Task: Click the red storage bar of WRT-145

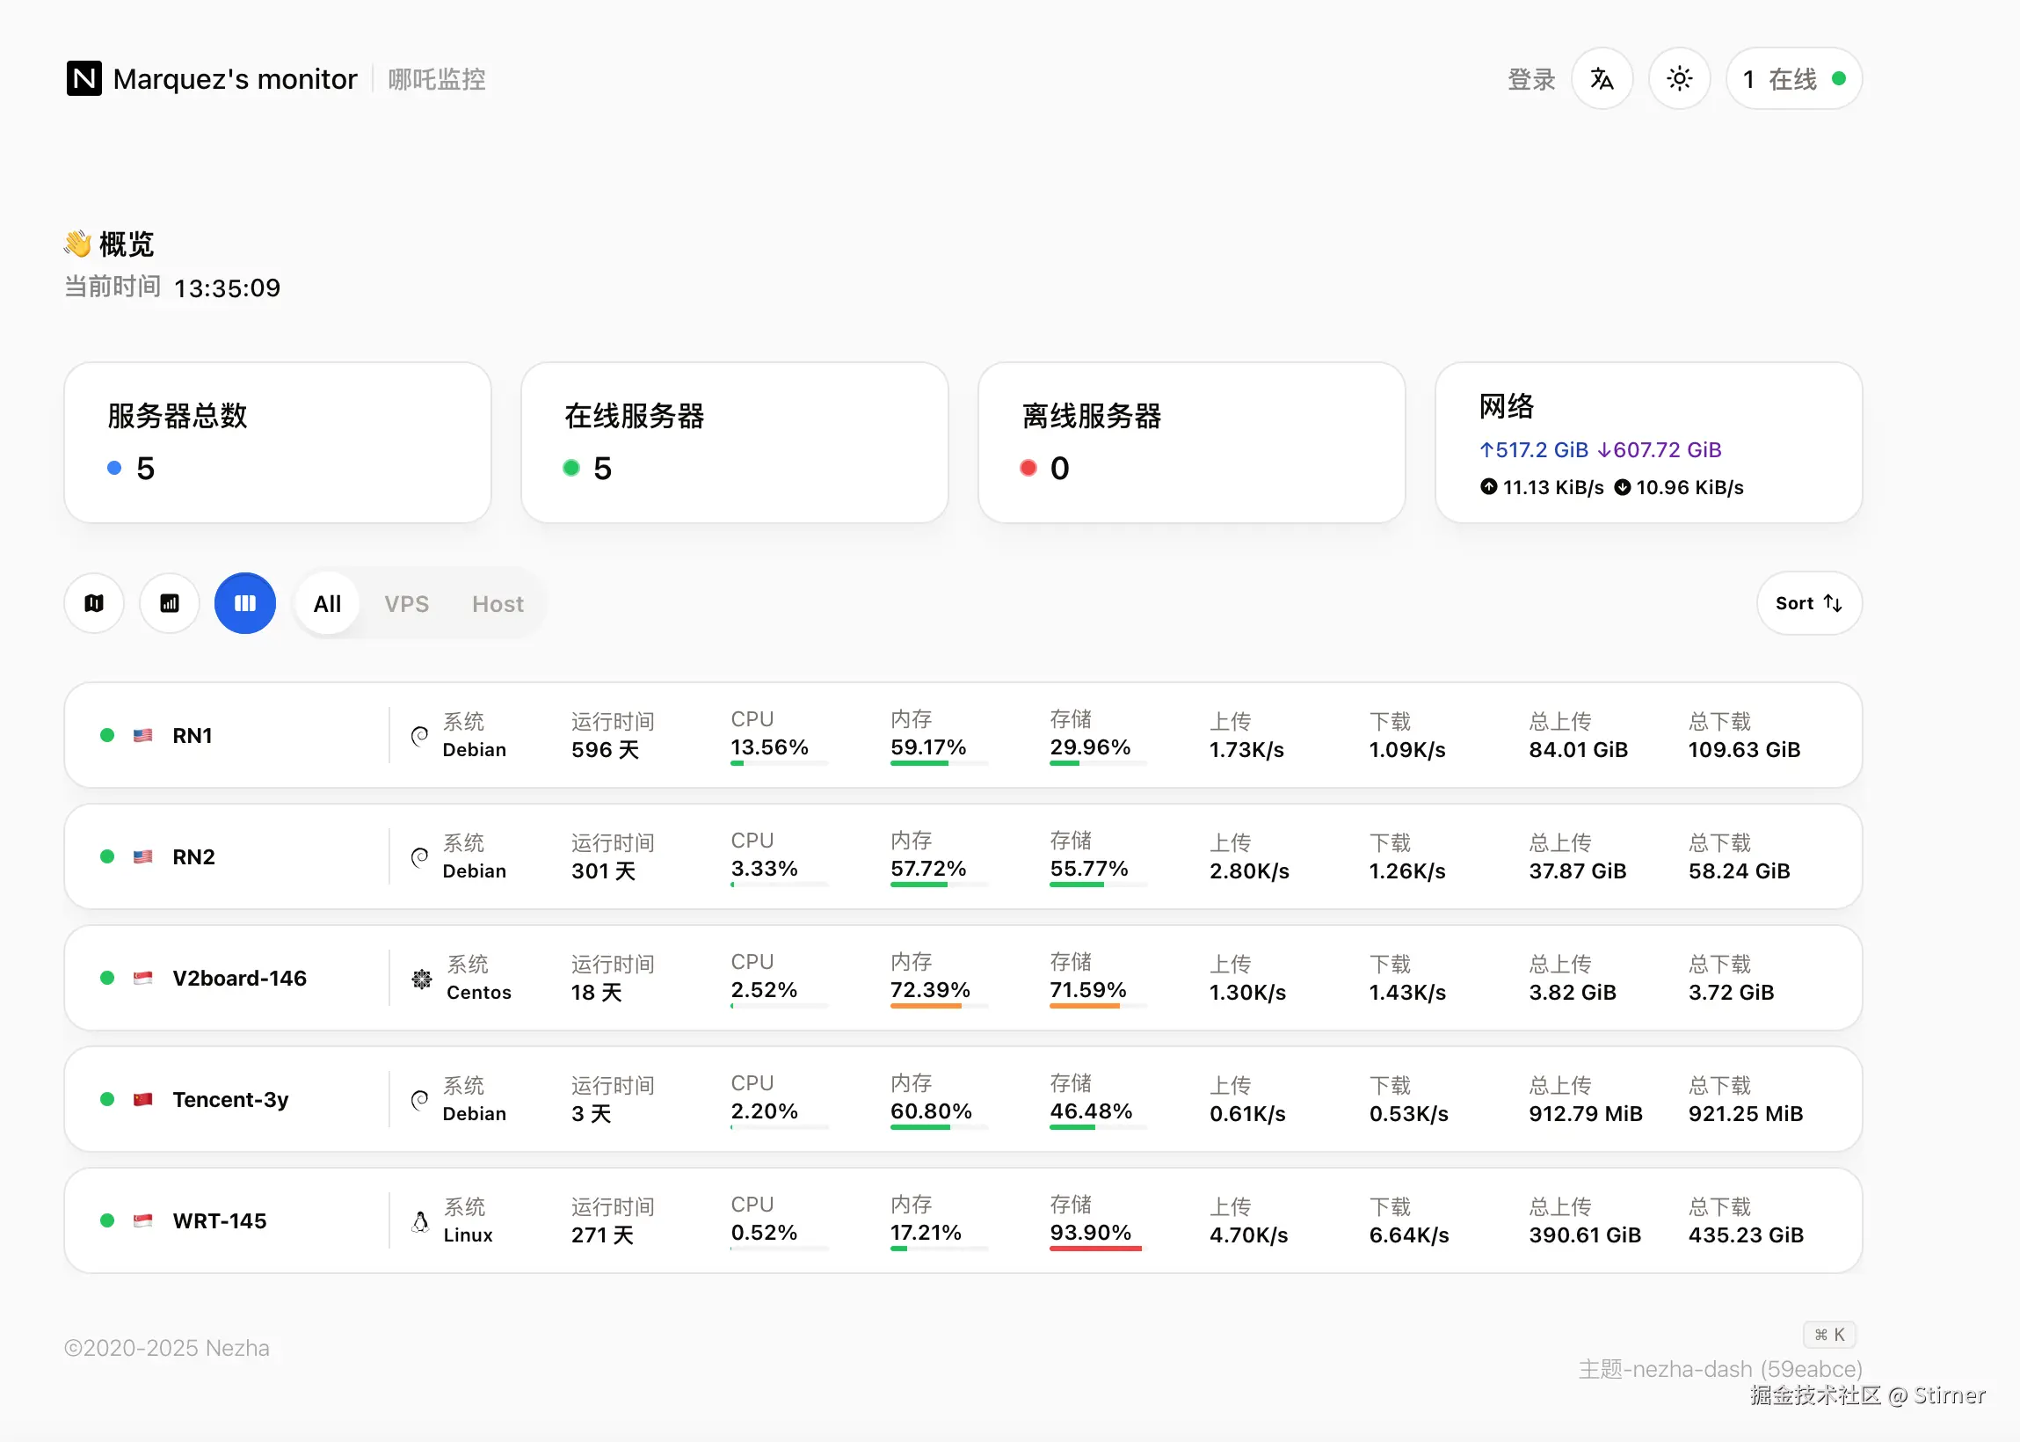Action: pos(1094,1249)
